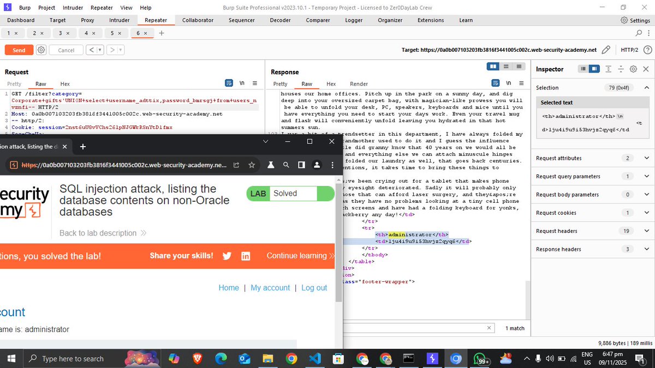Open Response panel hamburger menu
Viewport: 655px width, 368px height.
tap(521, 83)
